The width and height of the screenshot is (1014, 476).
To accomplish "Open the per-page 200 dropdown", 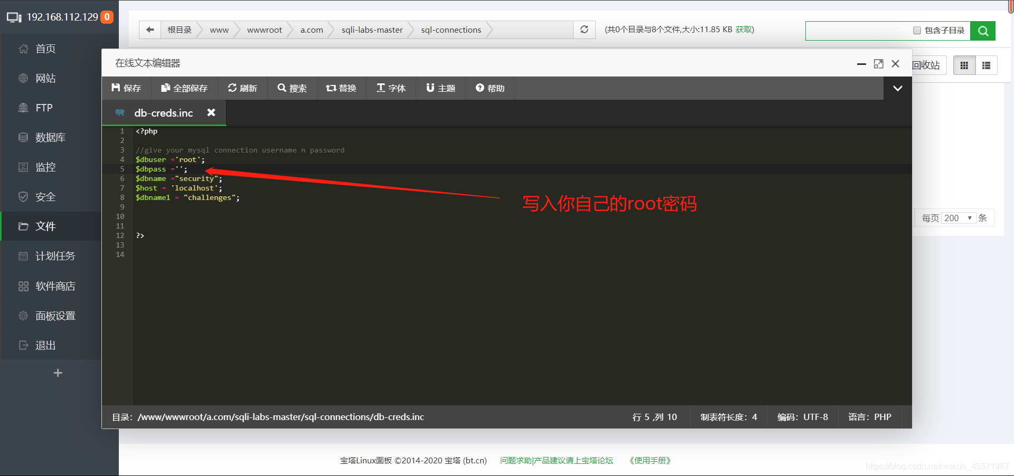I will click(958, 218).
